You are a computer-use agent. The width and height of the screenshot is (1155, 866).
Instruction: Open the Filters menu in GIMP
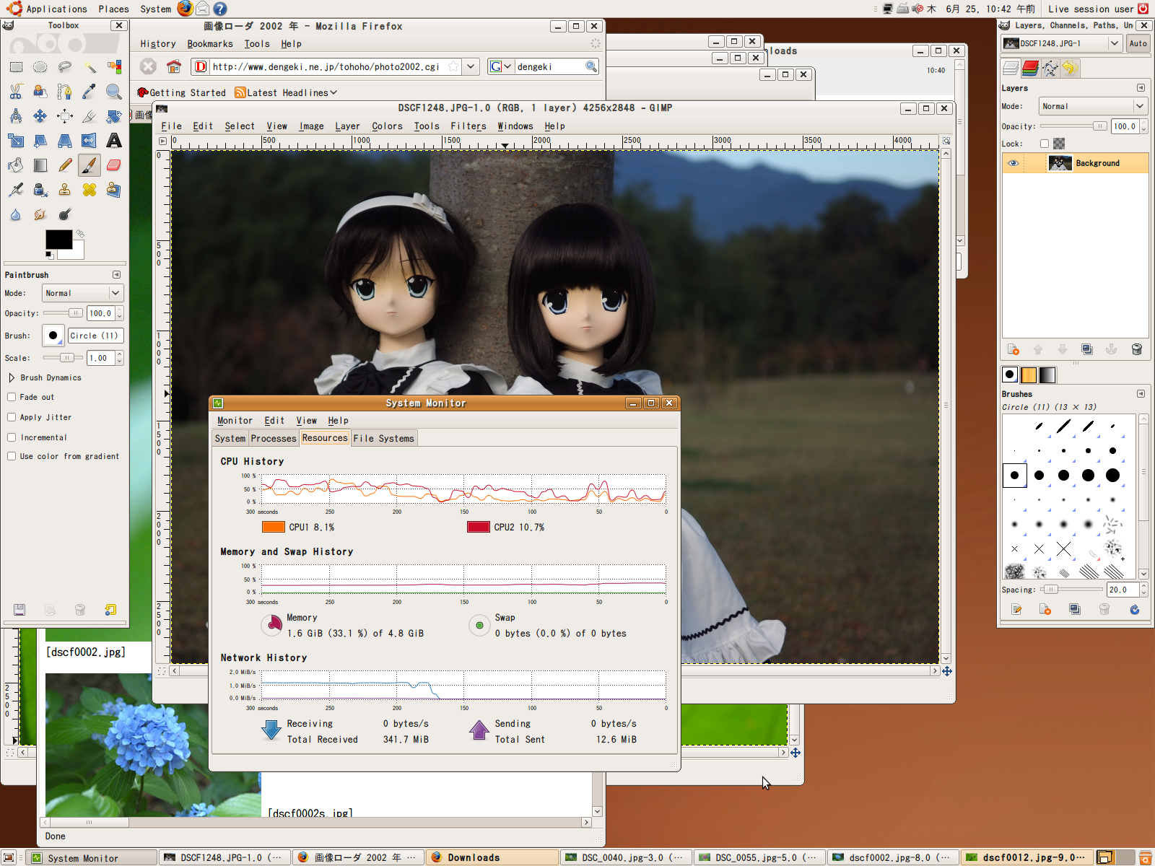point(468,126)
